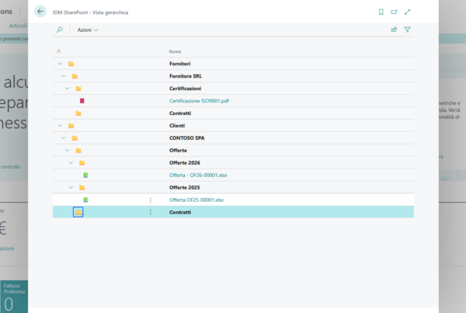Image resolution: width=466 pixels, height=313 pixels.
Task: Click the expand fullscreen arrows icon
Action: click(x=407, y=12)
